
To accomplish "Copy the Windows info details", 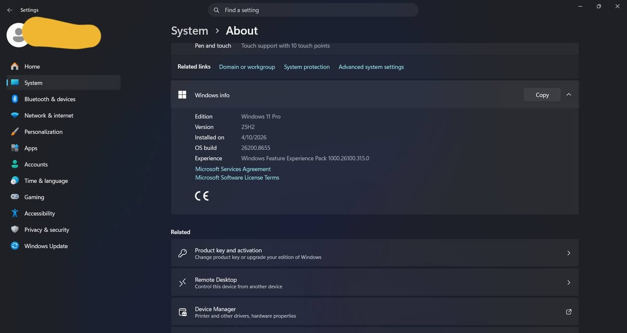I will coord(542,95).
